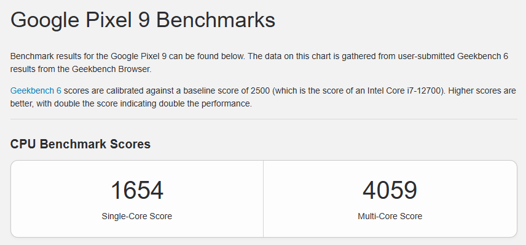This screenshot has width=526, height=245.
Task: Click the word Pixel in the title
Action: pos(109,20)
